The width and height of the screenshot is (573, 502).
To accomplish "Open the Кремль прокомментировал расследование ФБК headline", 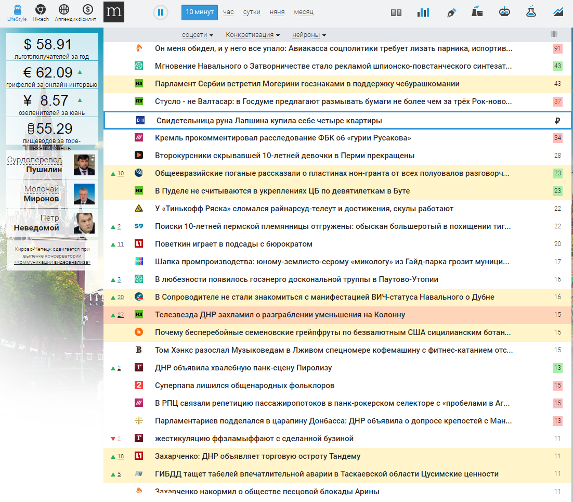I will (x=283, y=138).
